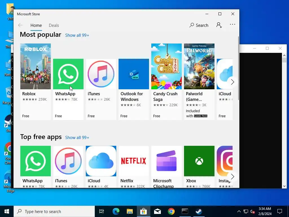Open the Roblox app tile in Most popular
The width and height of the screenshot is (289, 217).
[35, 82]
